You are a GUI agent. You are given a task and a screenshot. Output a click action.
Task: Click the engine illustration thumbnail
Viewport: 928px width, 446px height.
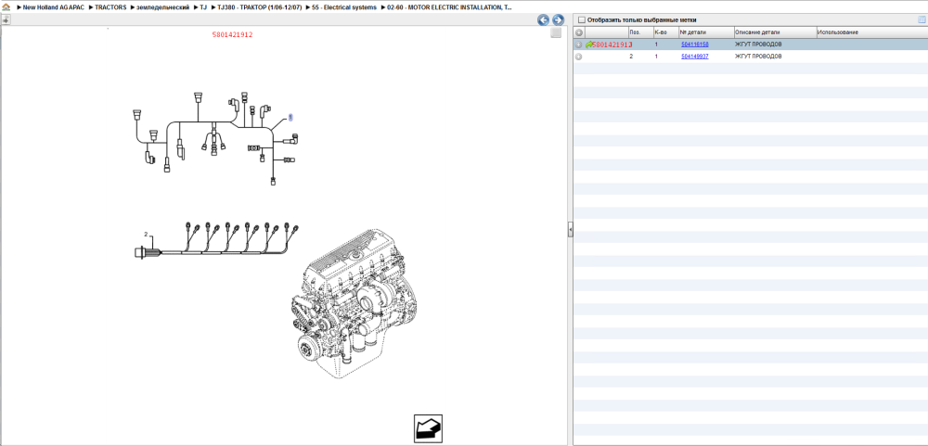[354, 305]
